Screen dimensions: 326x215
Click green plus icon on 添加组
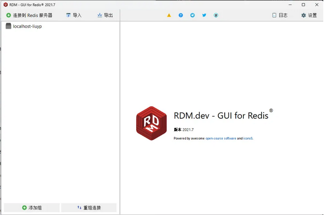tap(25, 208)
